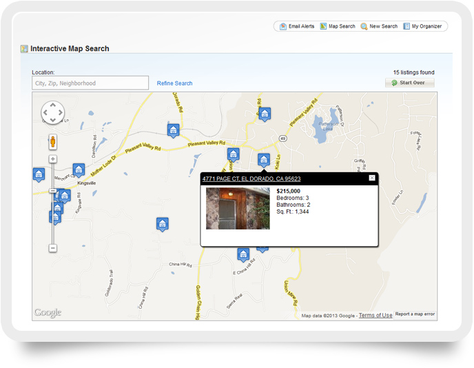Zoom in using the plus button
Screen dimensions: 474x368
coord(53,159)
